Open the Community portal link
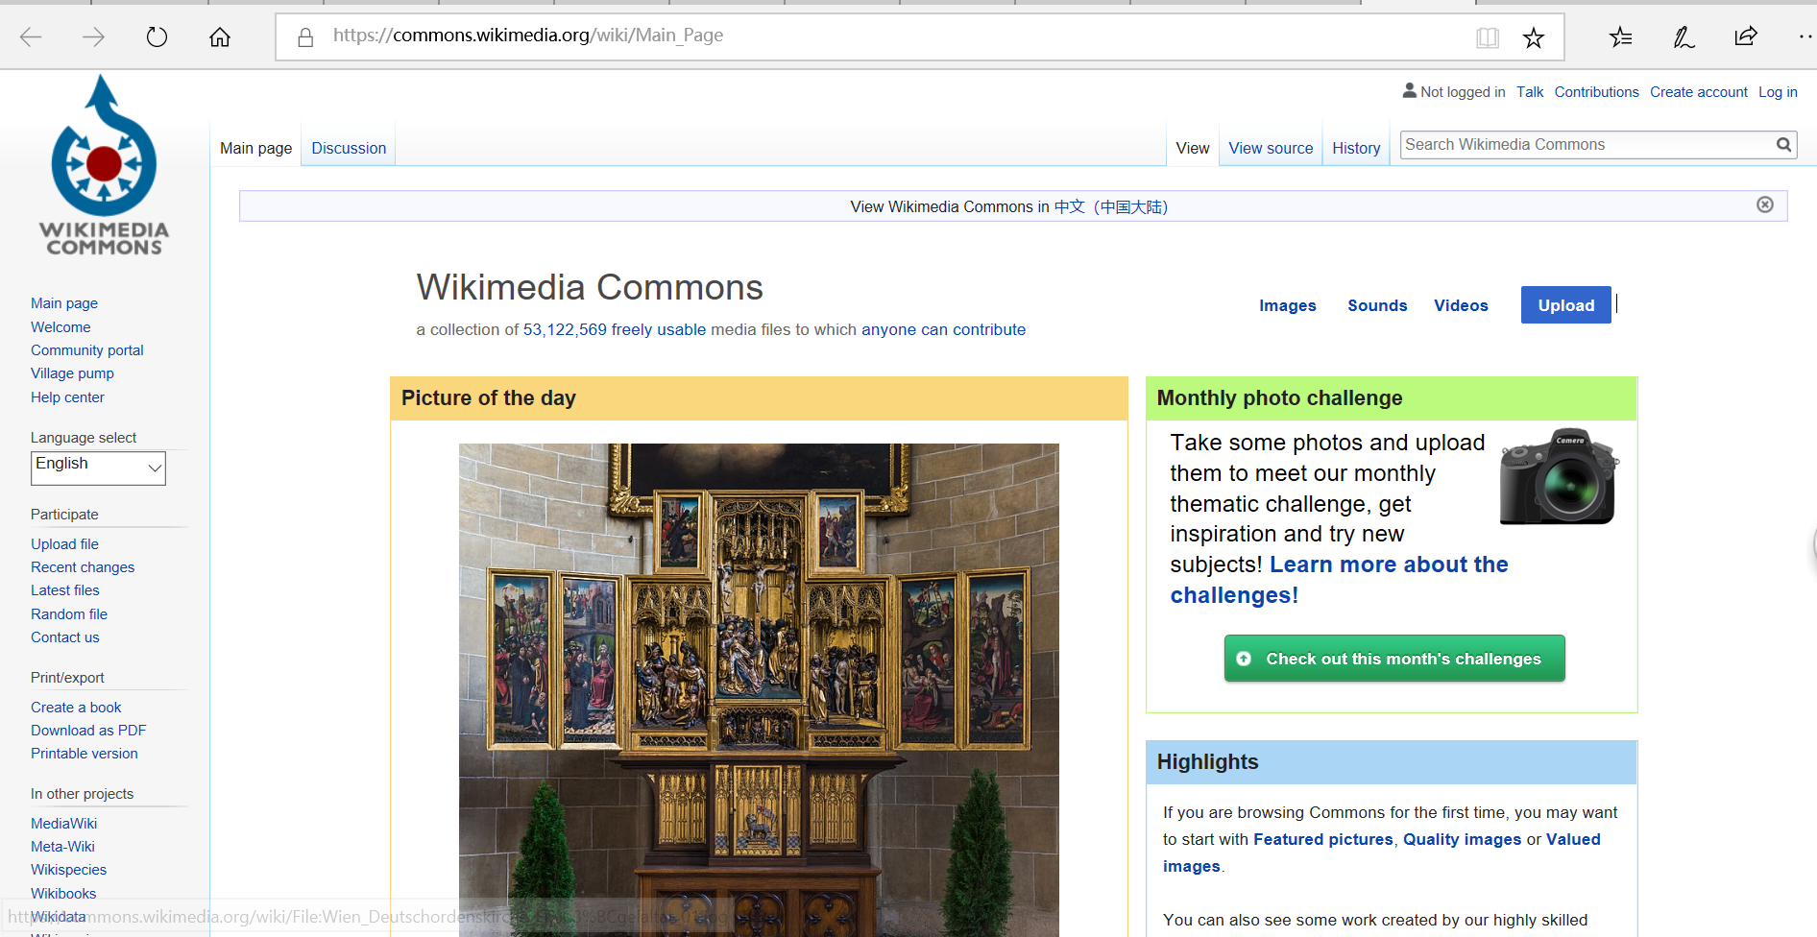 (x=87, y=350)
